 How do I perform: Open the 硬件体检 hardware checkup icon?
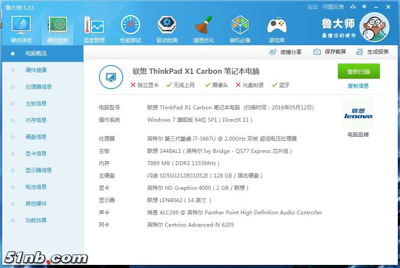(x=21, y=27)
